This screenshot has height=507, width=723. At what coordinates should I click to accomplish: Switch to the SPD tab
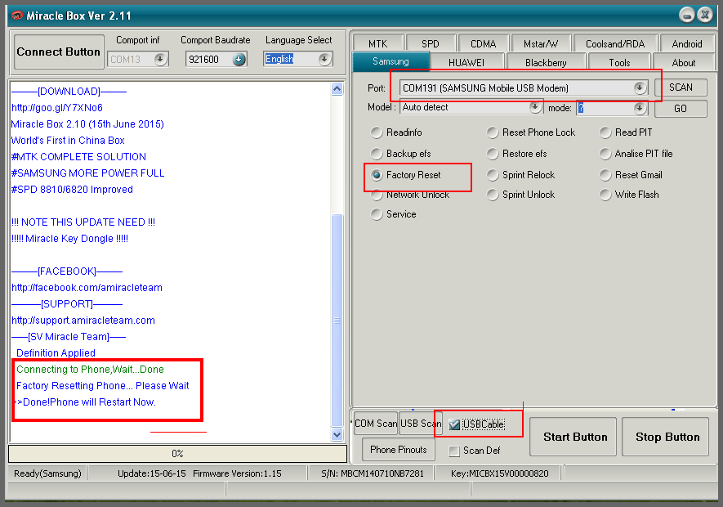[431, 43]
